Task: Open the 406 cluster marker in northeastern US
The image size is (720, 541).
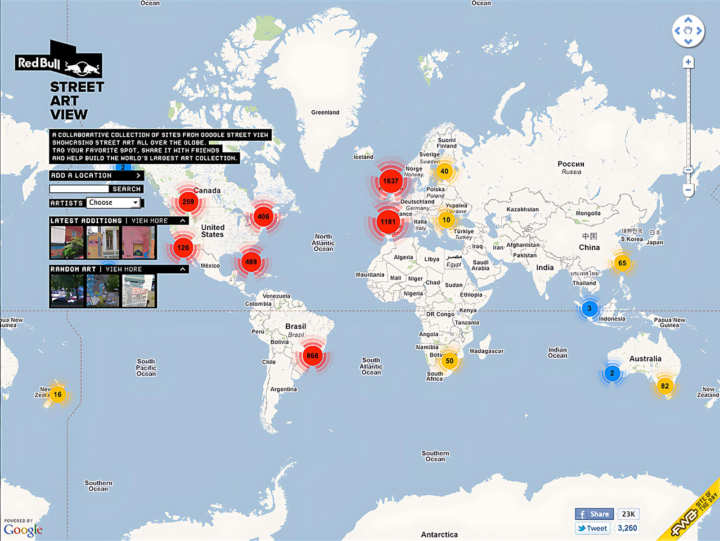Action: coord(263,217)
